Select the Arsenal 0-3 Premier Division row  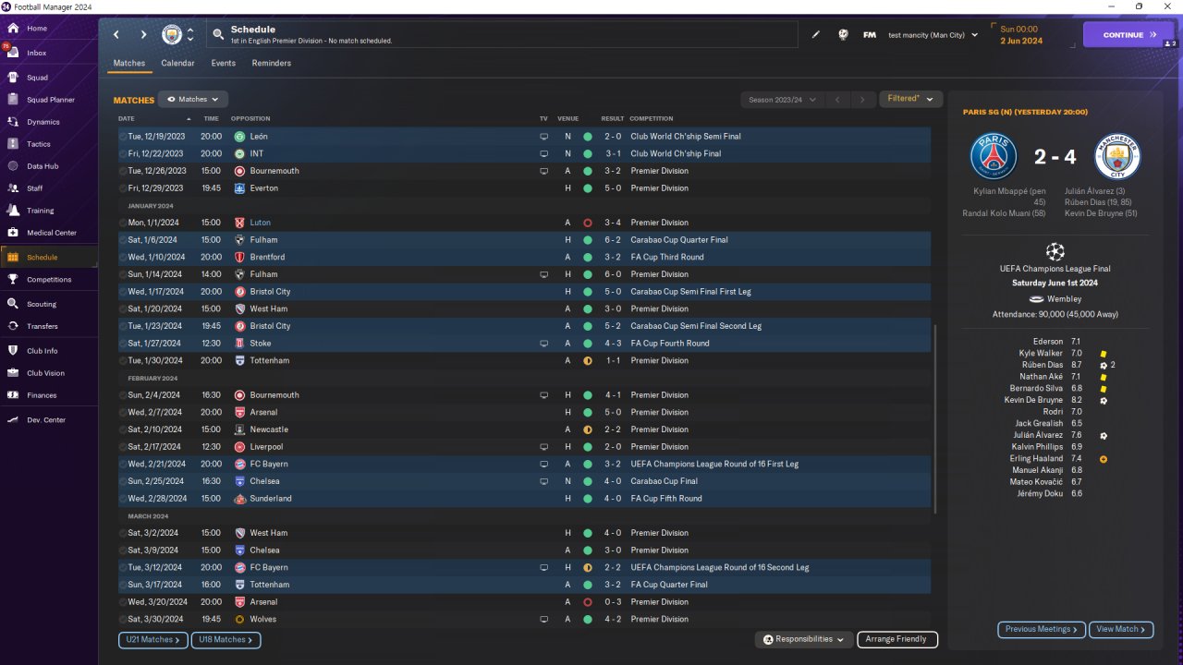(x=524, y=602)
